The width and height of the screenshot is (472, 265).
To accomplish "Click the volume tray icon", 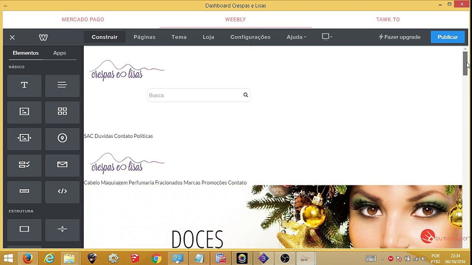I will tap(424, 259).
